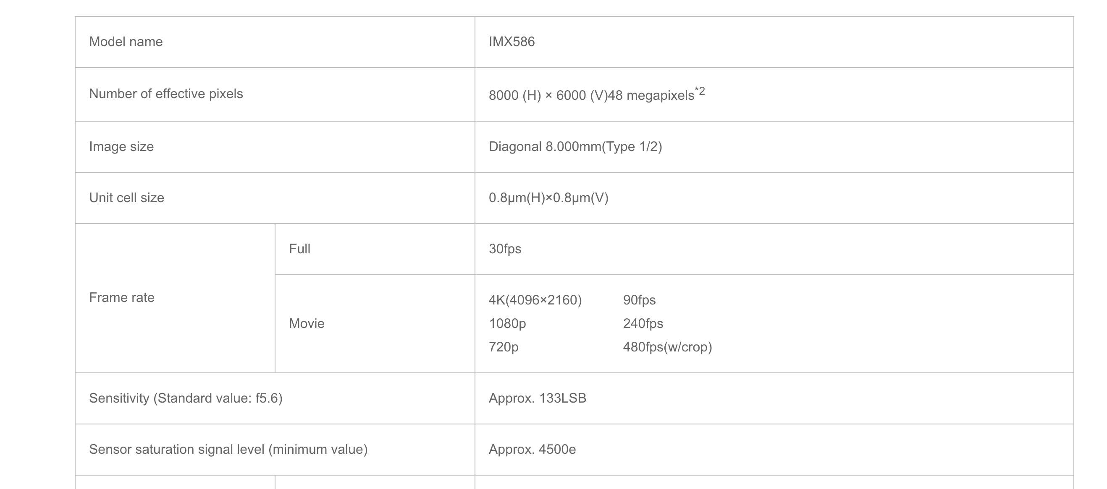
Task: Click the 480fps(w/crop) value
Action: (667, 347)
